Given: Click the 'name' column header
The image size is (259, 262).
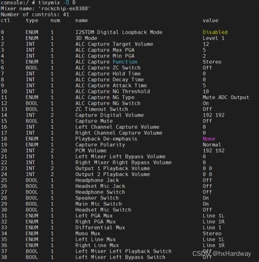Looking at the screenshot, I should (81, 20).
